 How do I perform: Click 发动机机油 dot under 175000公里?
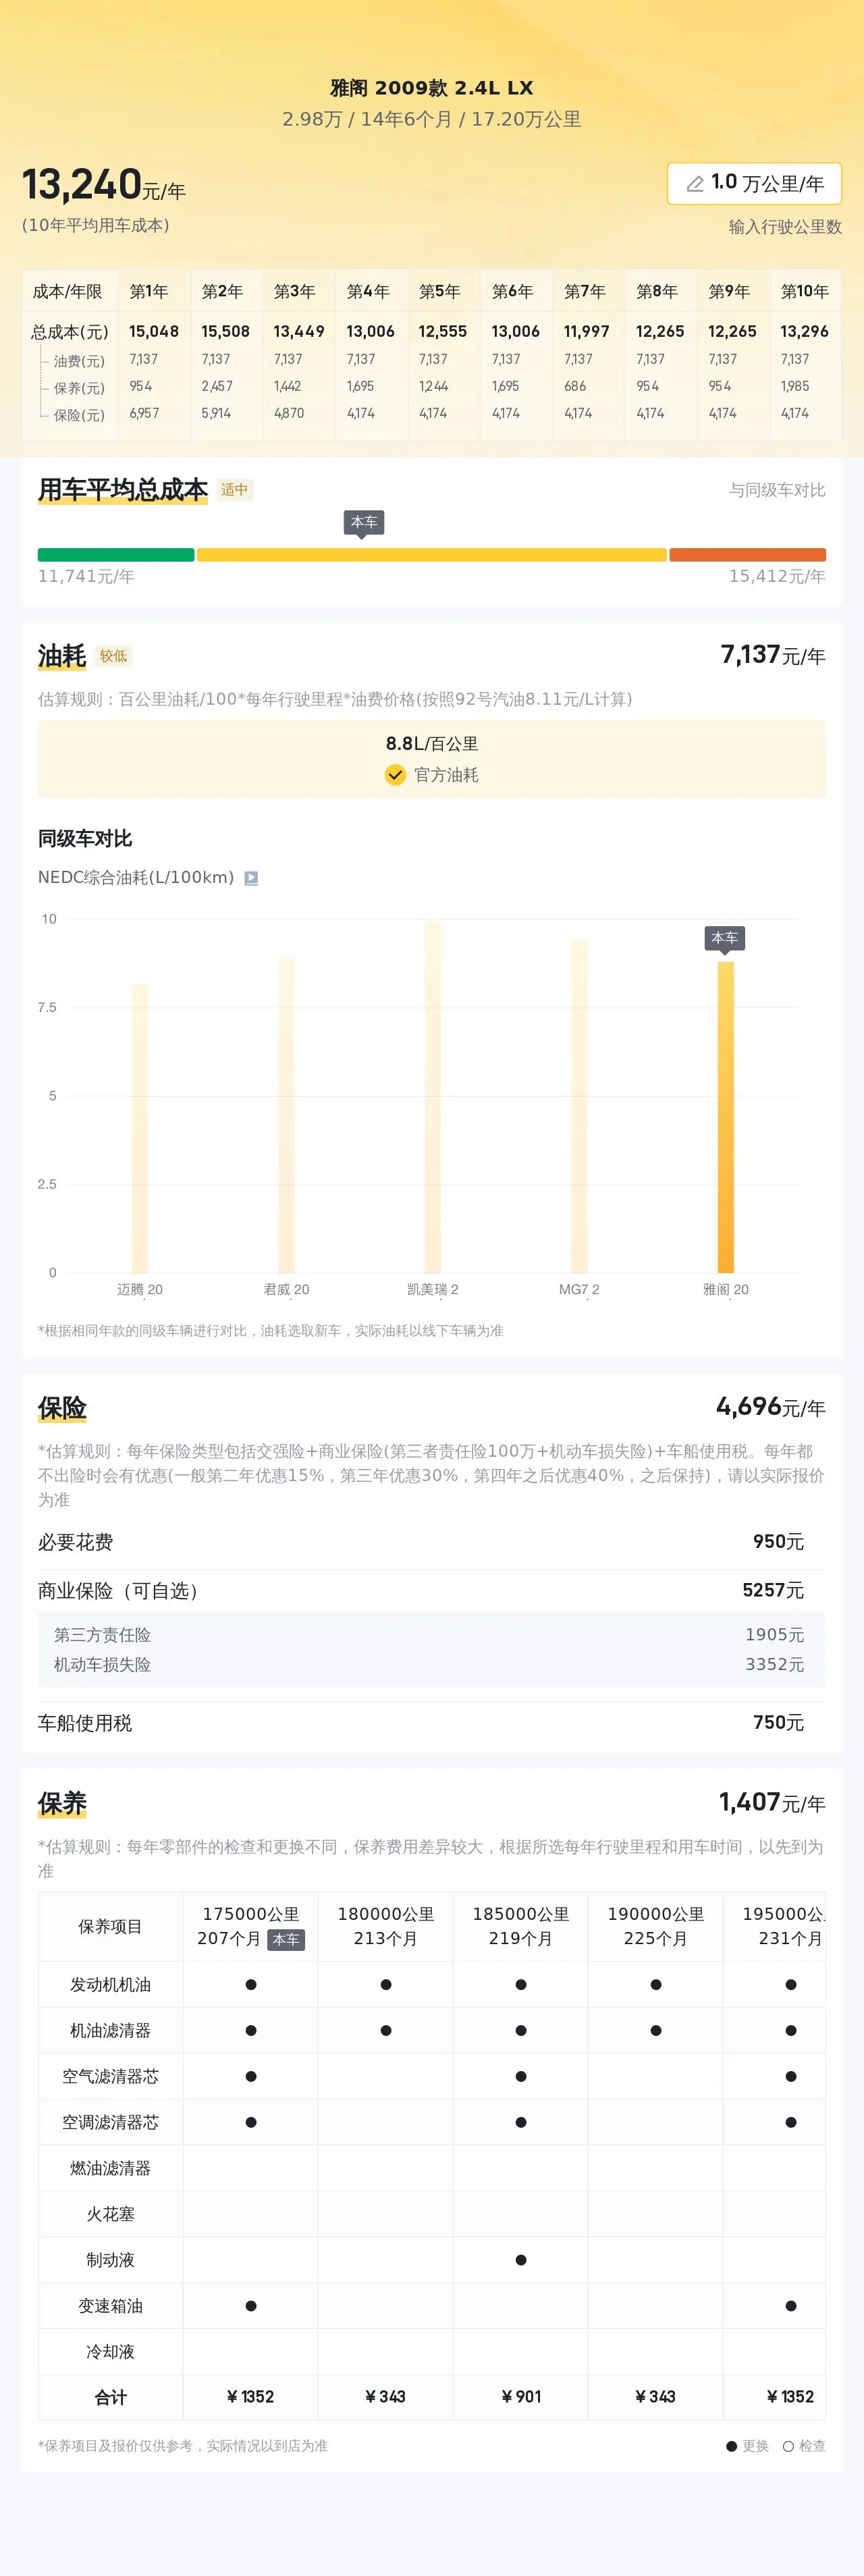tap(251, 1985)
